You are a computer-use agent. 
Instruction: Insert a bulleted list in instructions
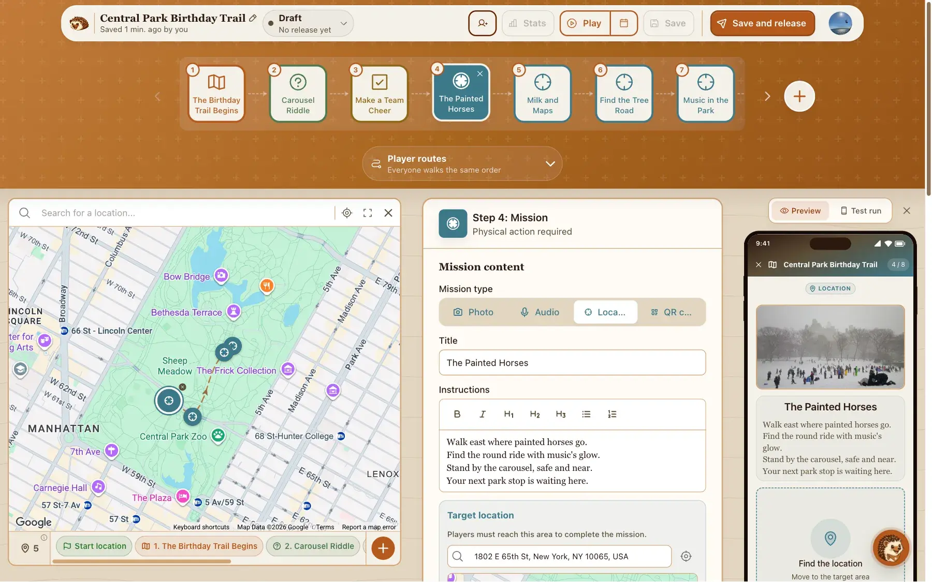click(x=586, y=414)
